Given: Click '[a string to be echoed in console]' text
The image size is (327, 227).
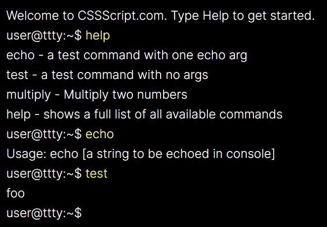Looking at the screenshot, I should pos(178,154).
